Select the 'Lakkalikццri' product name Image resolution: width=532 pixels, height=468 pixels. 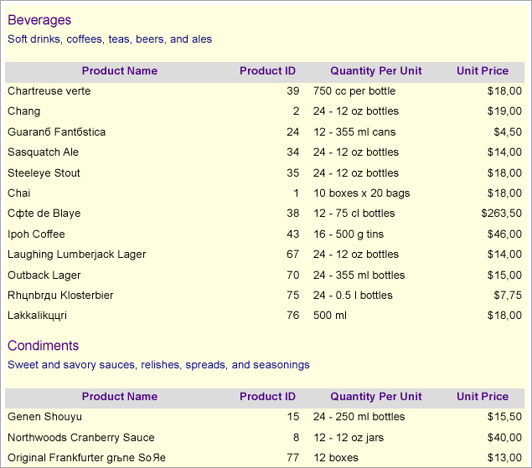coord(37,316)
